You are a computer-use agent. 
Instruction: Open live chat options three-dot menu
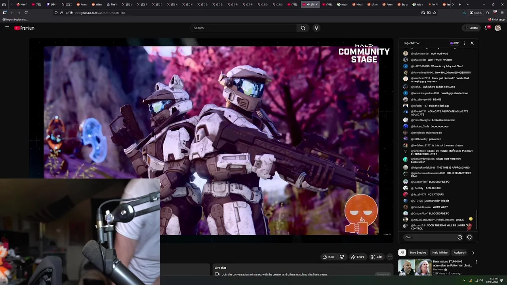pyautogui.click(x=464, y=43)
